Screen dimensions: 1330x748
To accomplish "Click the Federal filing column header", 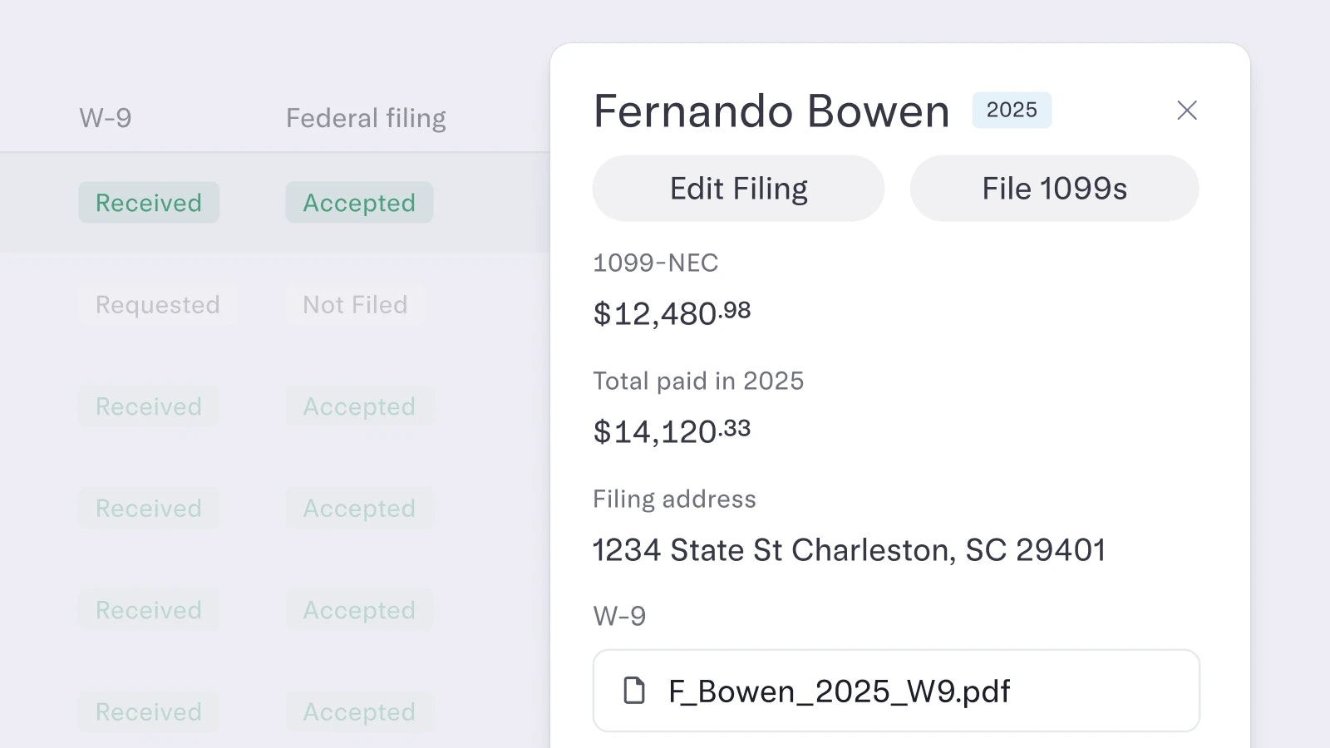I will (x=366, y=118).
